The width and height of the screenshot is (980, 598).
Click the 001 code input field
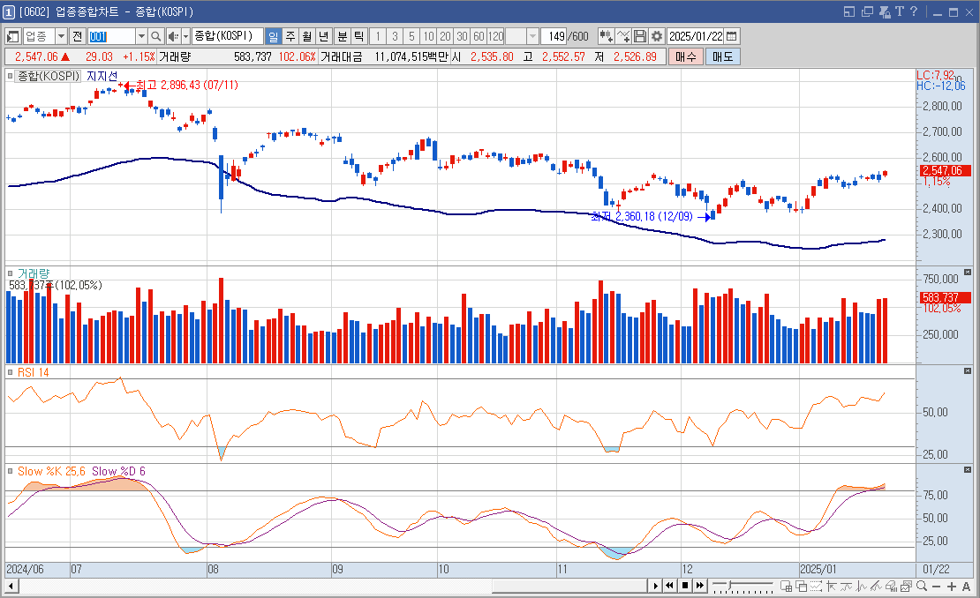[111, 36]
